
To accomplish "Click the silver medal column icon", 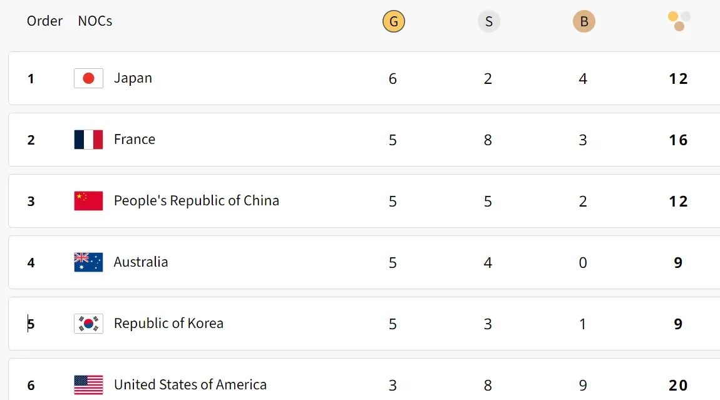I will 489,23.
